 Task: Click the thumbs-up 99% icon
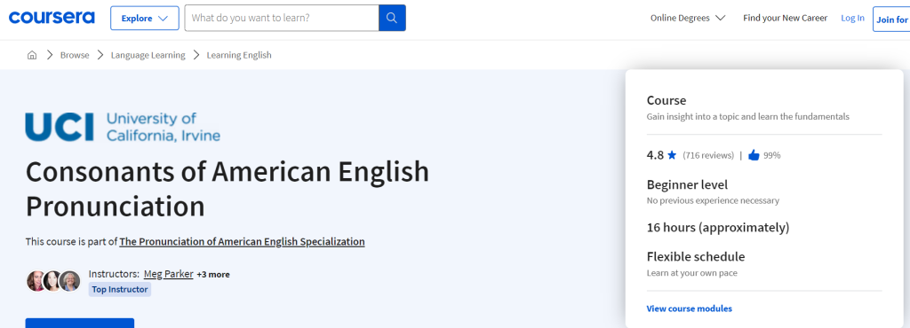(754, 154)
